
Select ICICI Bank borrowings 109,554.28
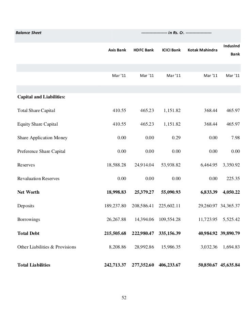click(x=170, y=220)
